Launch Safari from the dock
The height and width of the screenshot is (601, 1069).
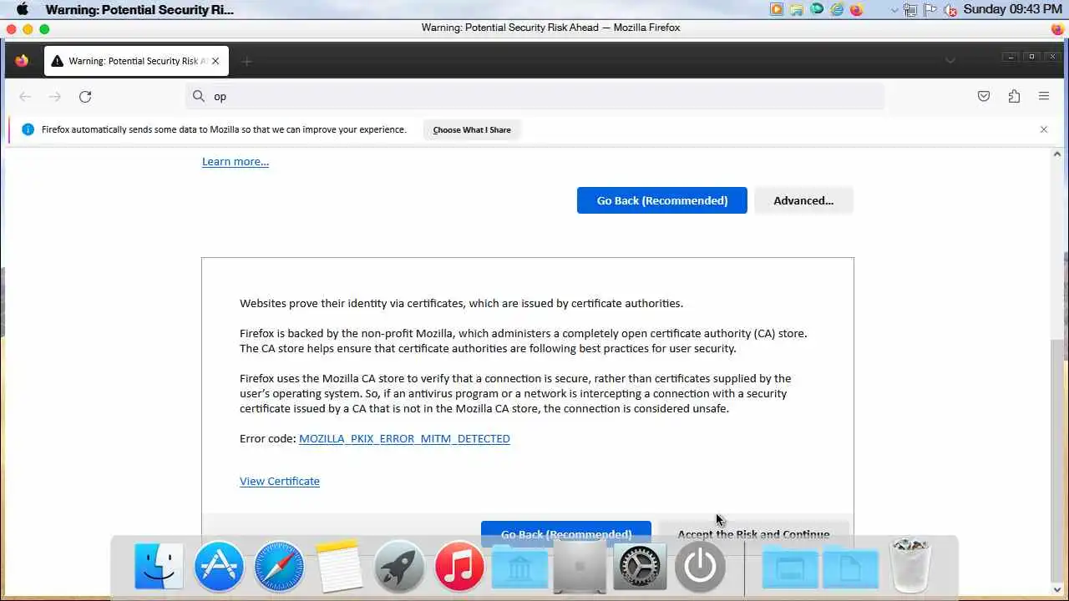pyautogui.click(x=279, y=565)
